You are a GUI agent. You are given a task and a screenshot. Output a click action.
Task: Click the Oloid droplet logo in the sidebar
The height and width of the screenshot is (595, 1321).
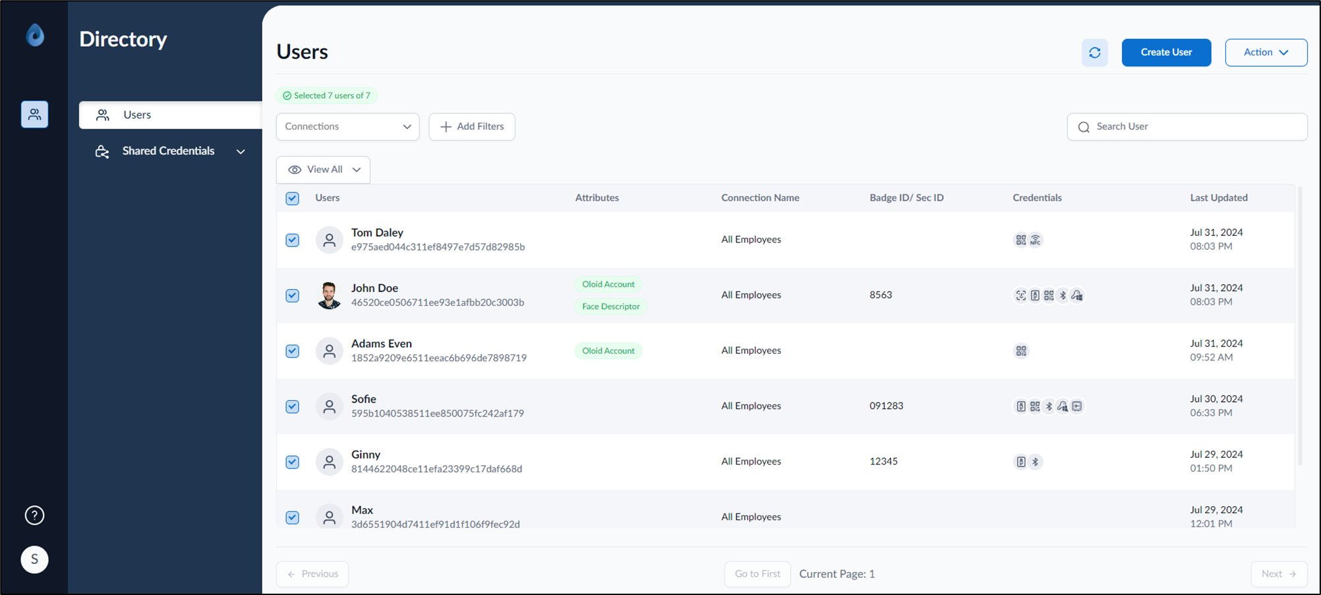[35, 35]
